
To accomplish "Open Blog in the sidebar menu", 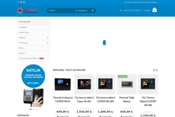I will tap(21, 48).
